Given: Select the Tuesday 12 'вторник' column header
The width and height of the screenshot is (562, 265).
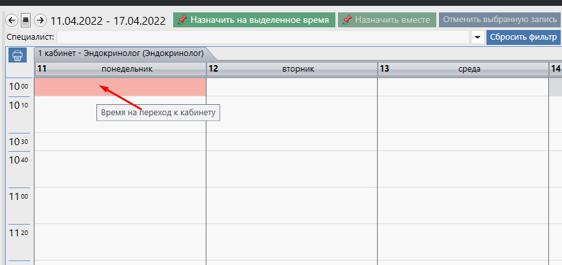Looking at the screenshot, I should (292, 68).
